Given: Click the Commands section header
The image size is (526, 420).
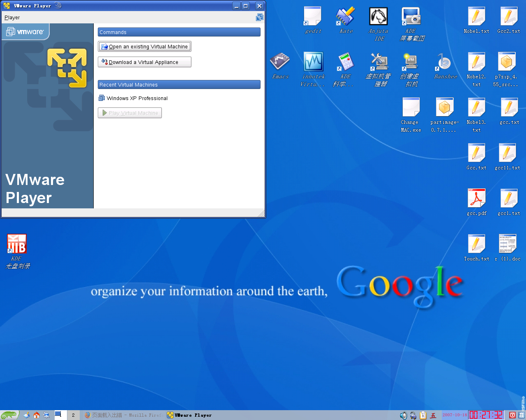Looking at the screenshot, I should point(179,32).
